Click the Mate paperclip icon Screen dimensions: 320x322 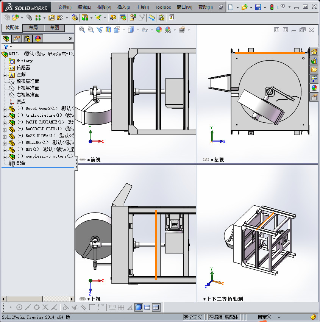point(30,18)
